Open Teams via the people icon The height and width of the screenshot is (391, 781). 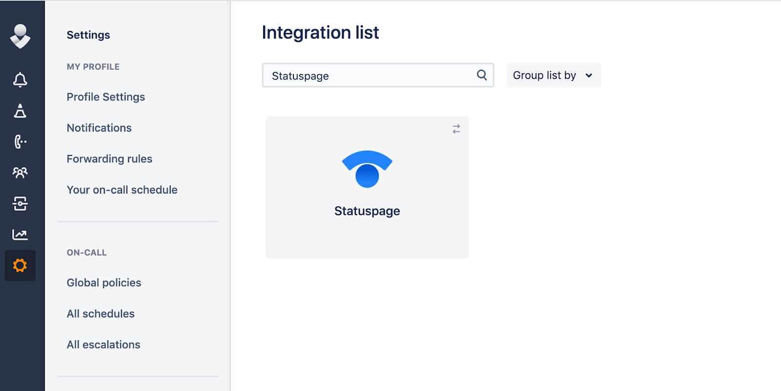point(20,173)
